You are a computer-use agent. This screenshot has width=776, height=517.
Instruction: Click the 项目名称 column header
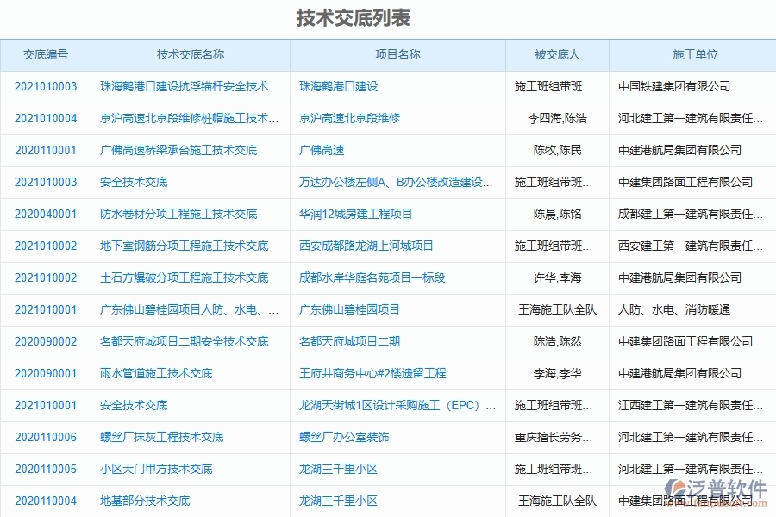coord(397,53)
